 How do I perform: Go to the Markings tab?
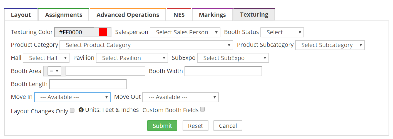212,15
